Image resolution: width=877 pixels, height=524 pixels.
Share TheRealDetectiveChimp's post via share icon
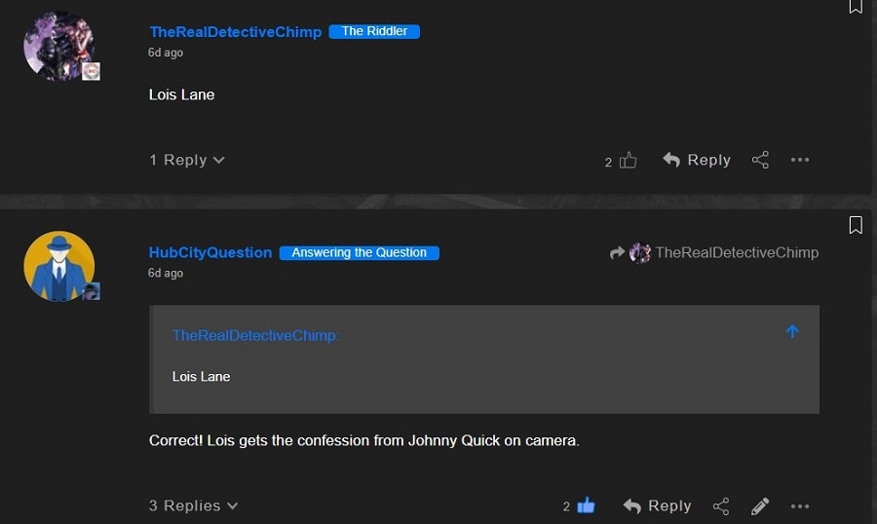[760, 160]
